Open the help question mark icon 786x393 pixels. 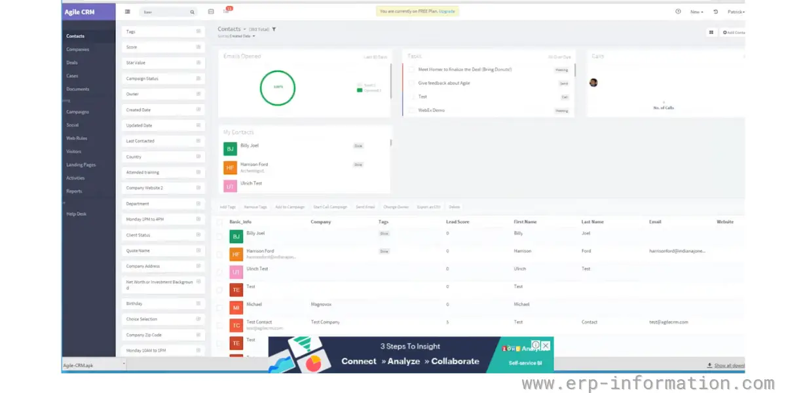coord(678,12)
